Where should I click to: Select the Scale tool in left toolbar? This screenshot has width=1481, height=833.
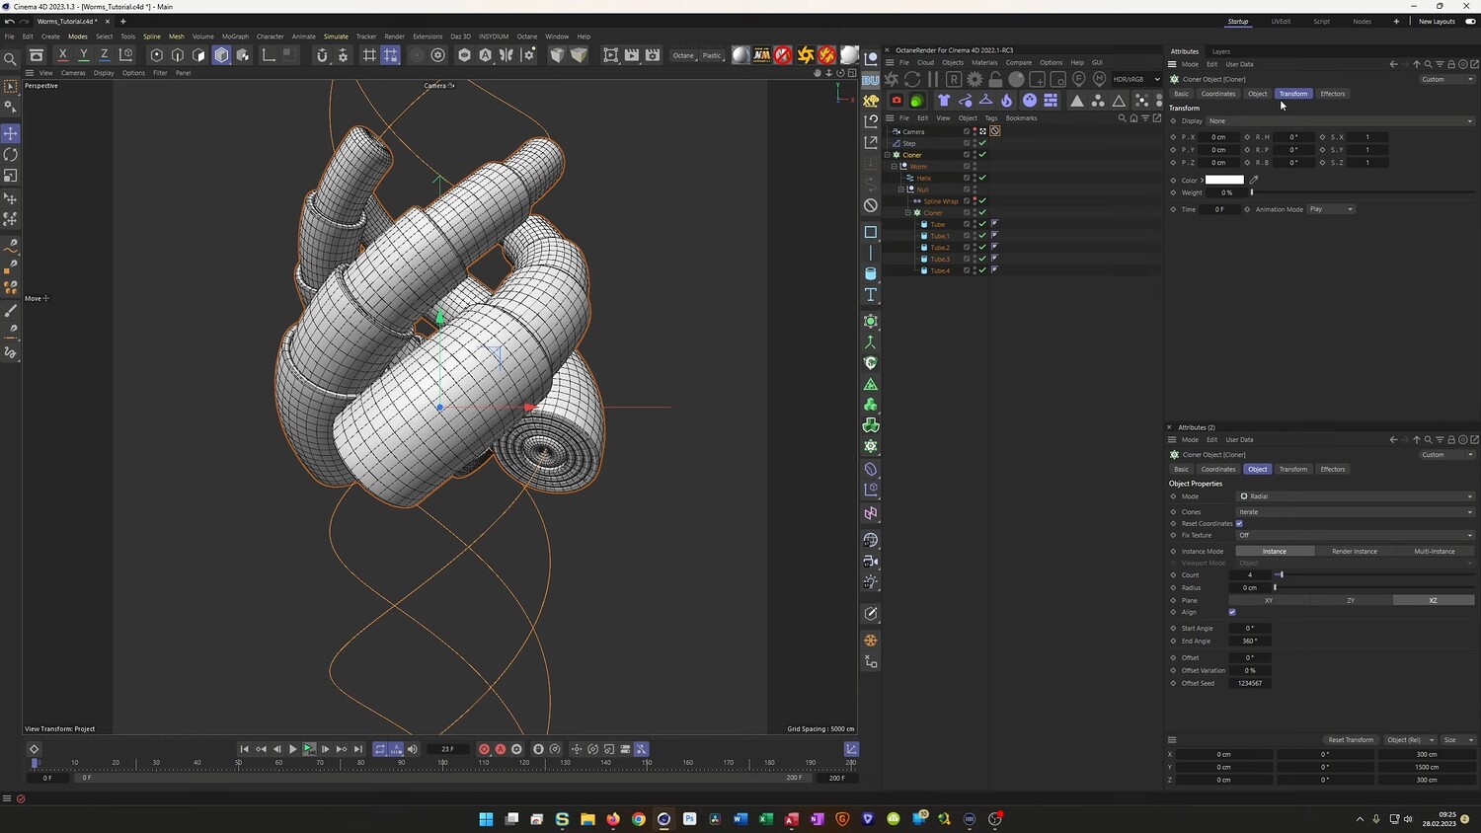pyautogui.click(x=11, y=176)
